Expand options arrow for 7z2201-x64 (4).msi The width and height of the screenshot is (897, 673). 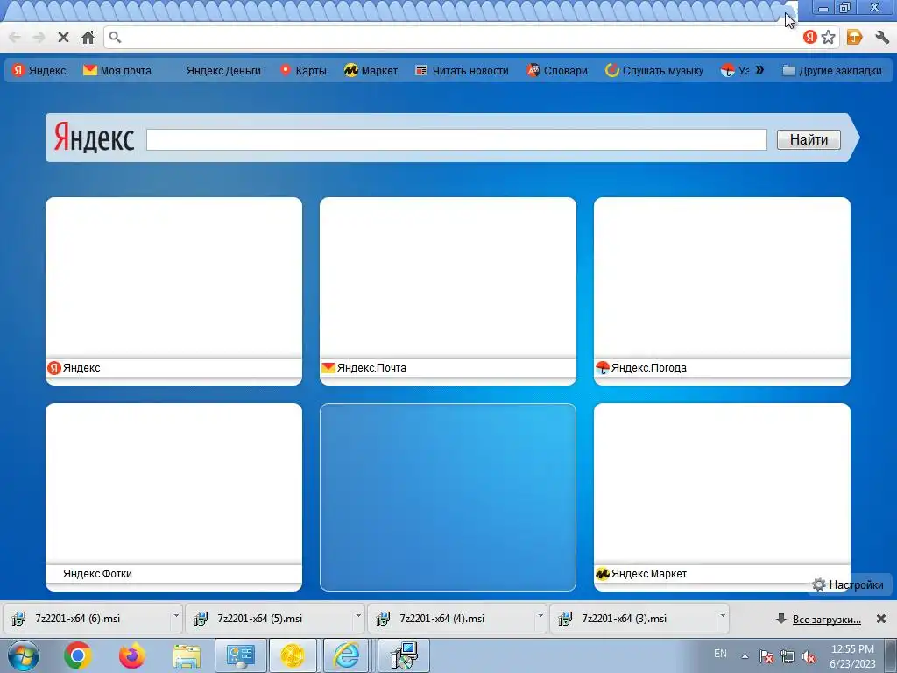click(540, 617)
